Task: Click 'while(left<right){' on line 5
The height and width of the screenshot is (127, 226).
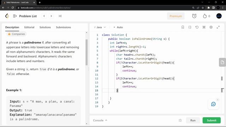Action: coord(124,51)
